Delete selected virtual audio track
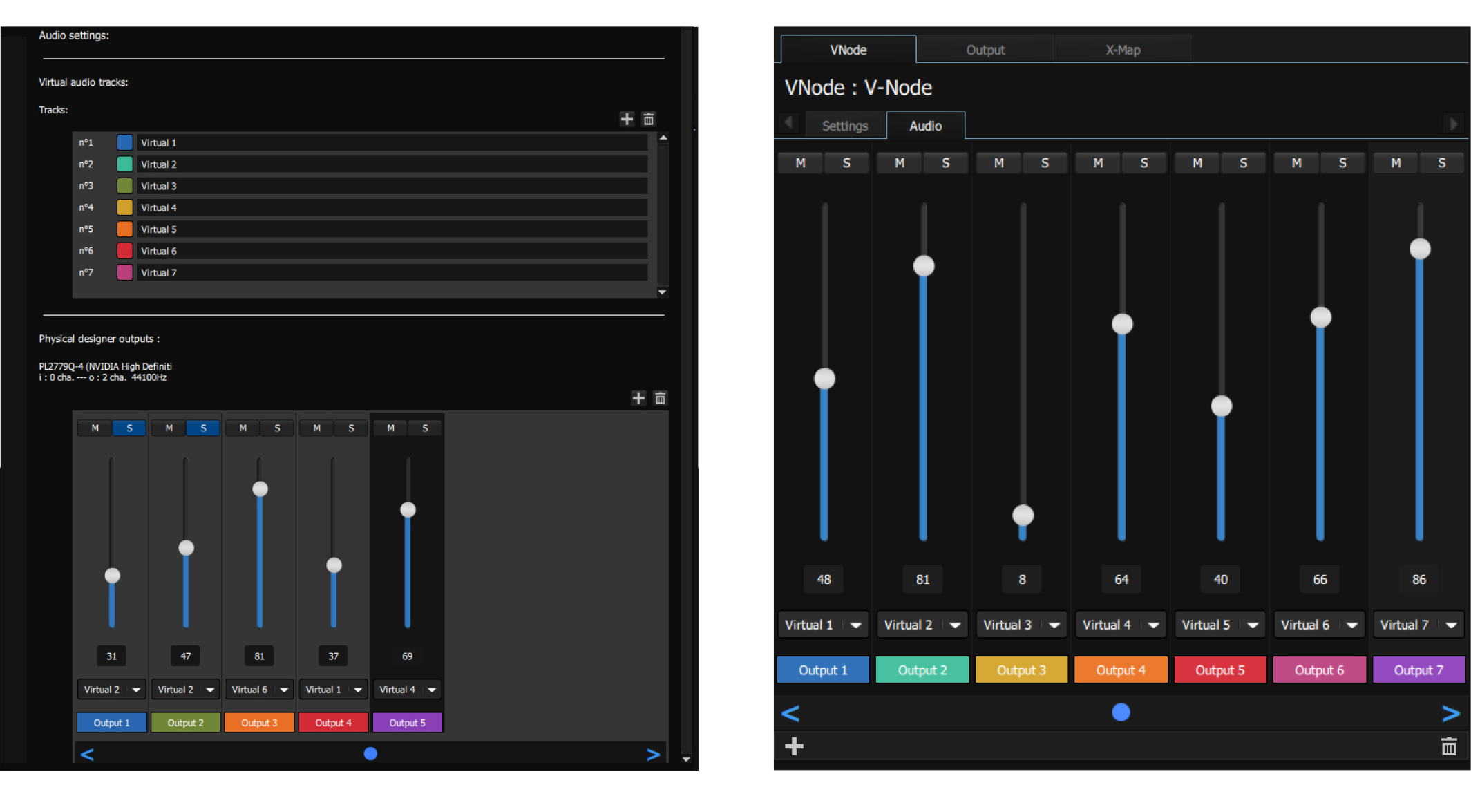This screenshot has width=1471, height=794. (x=648, y=119)
